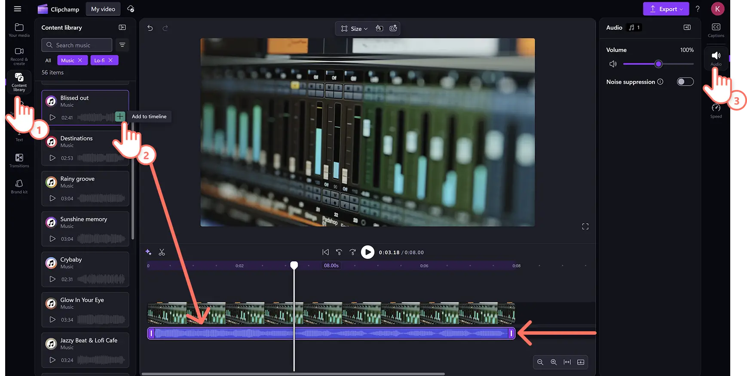Open the Transitions sidebar tab
This screenshot has width=747, height=376.
(19, 160)
